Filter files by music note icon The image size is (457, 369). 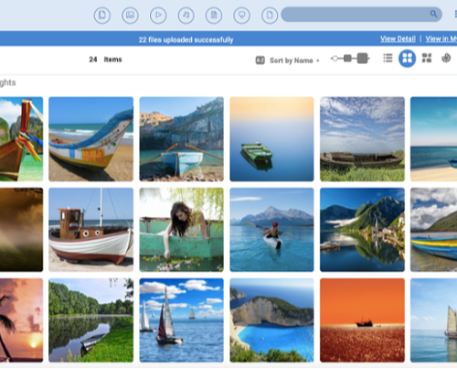point(186,15)
